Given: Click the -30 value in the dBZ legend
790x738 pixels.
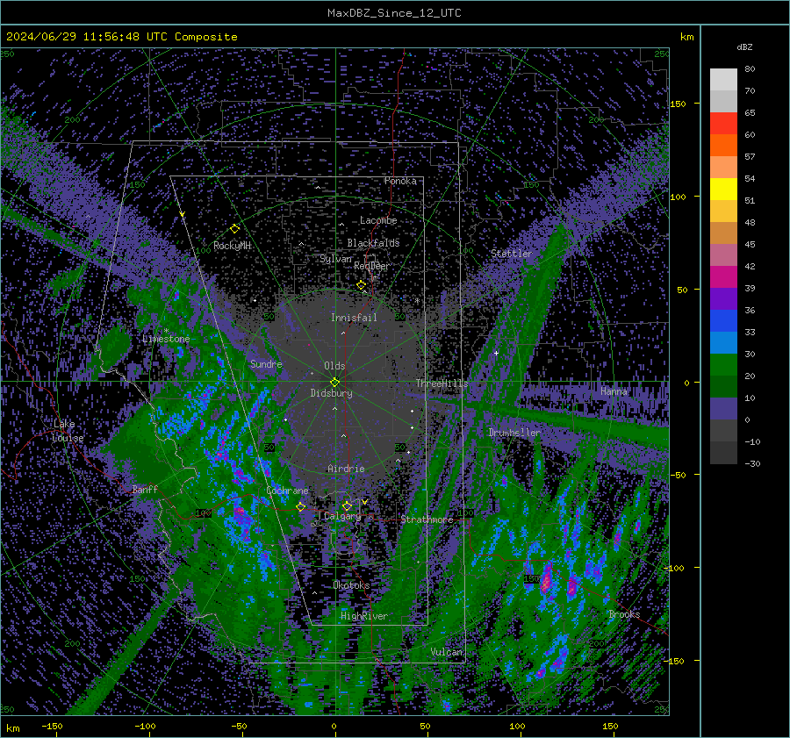Looking at the screenshot, I should tap(752, 463).
